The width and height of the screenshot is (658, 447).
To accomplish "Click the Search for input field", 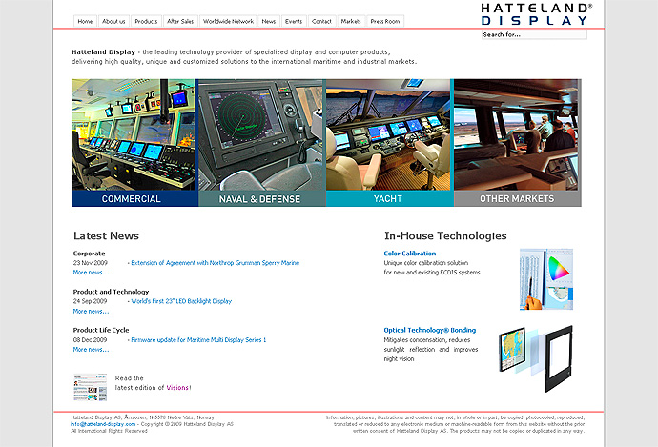I will [533, 34].
